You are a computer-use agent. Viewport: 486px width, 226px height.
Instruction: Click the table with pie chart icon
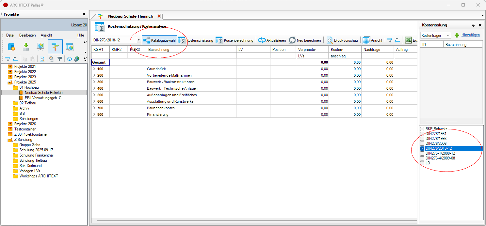70,47
